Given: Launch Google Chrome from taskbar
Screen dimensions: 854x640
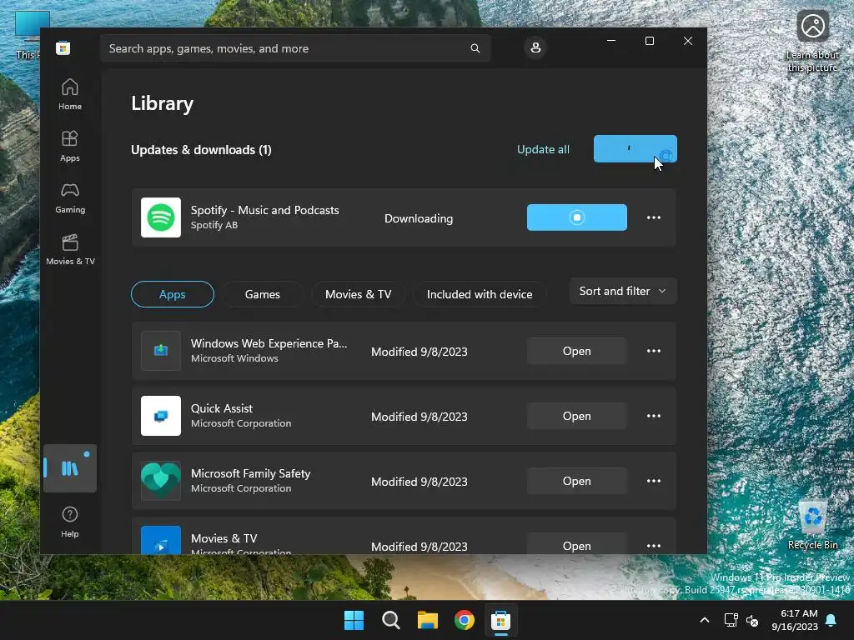Looking at the screenshot, I should click(464, 620).
